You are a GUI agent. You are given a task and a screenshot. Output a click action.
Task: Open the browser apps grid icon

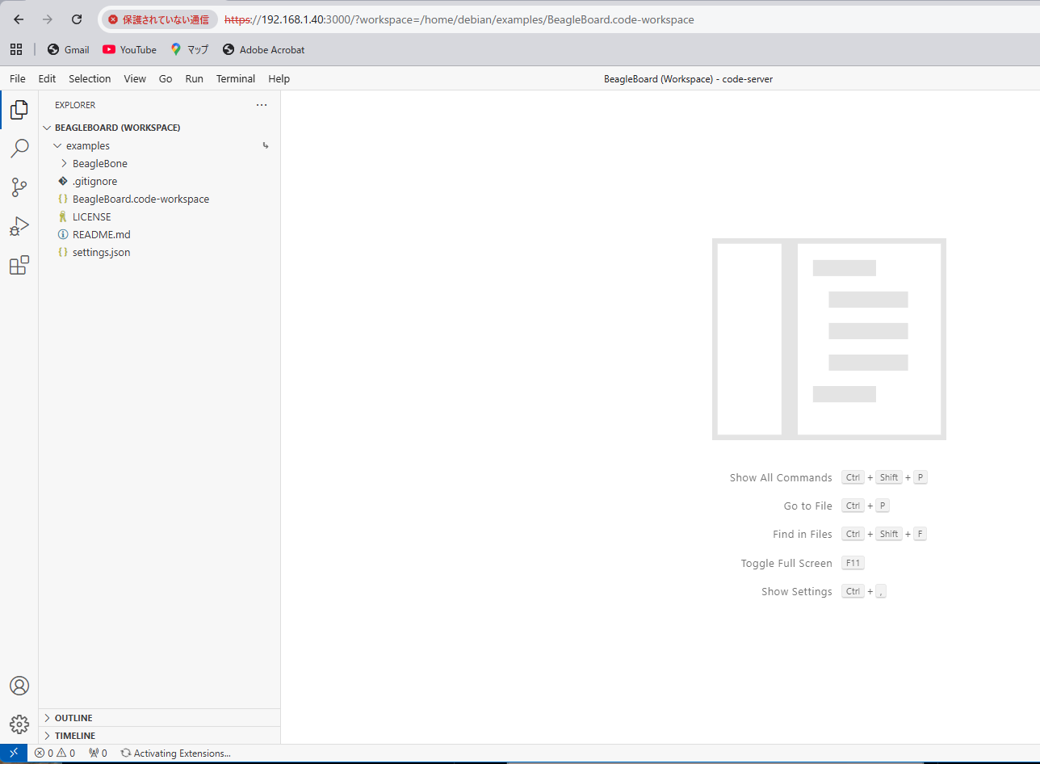coord(16,49)
